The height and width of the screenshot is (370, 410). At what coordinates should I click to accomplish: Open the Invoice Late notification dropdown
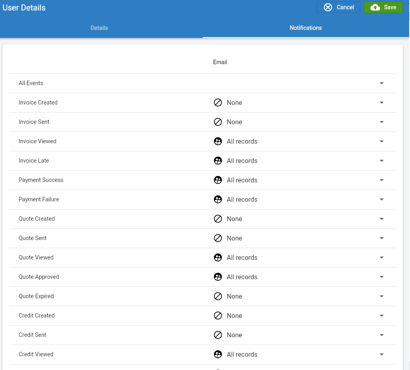(381, 161)
